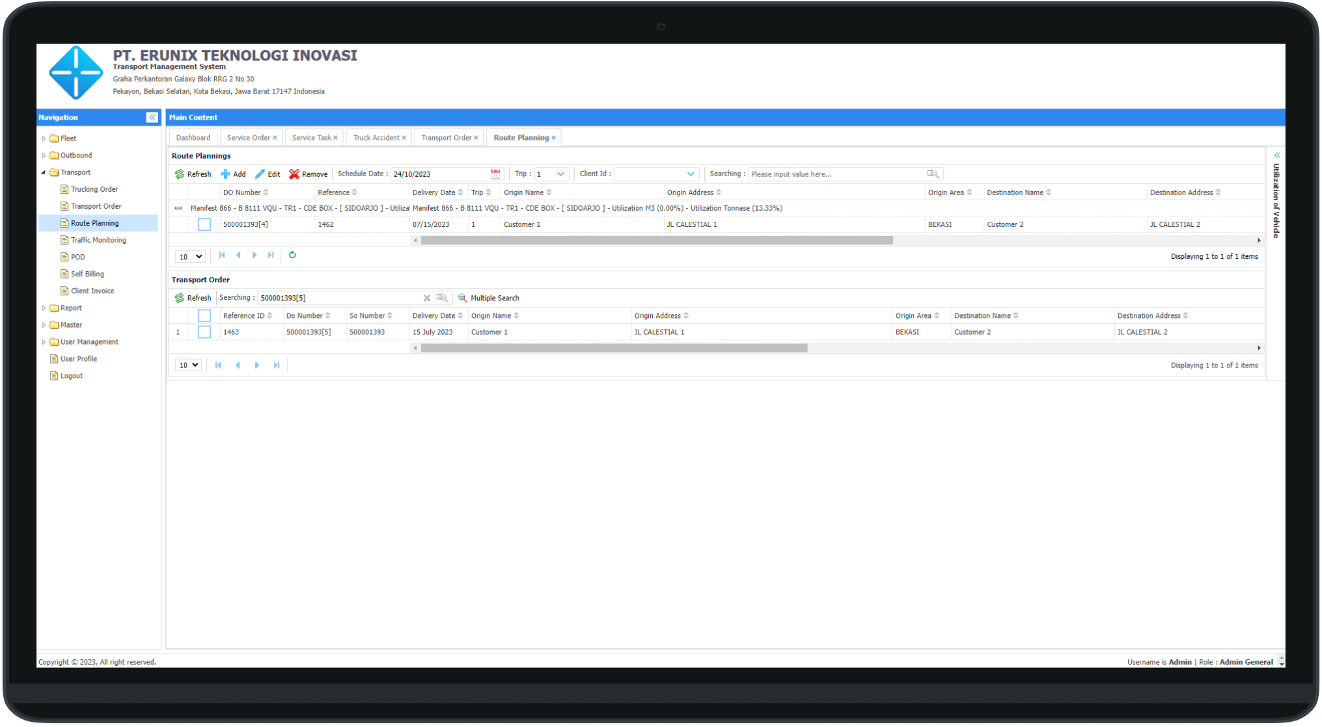The height and width of the screenshot is (727, 1322).
Task: Run the Transport Order search magnifier
Action: [x=442, y=298]
